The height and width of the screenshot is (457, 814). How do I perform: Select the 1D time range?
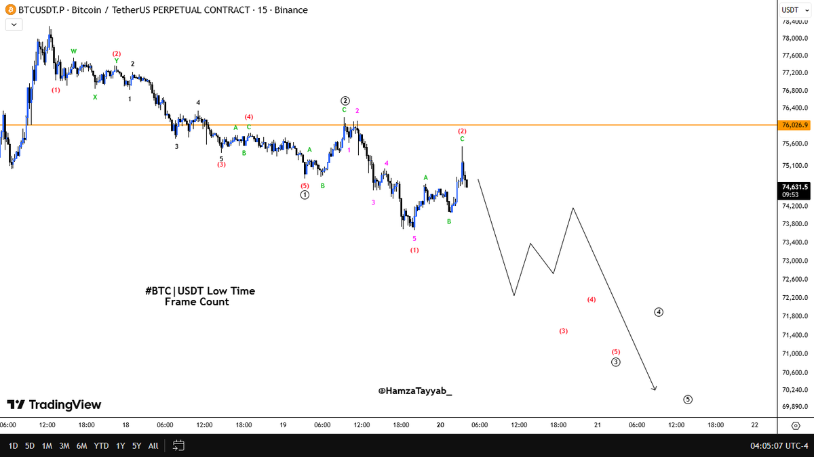pyautogui.click(x=13, y=445)
